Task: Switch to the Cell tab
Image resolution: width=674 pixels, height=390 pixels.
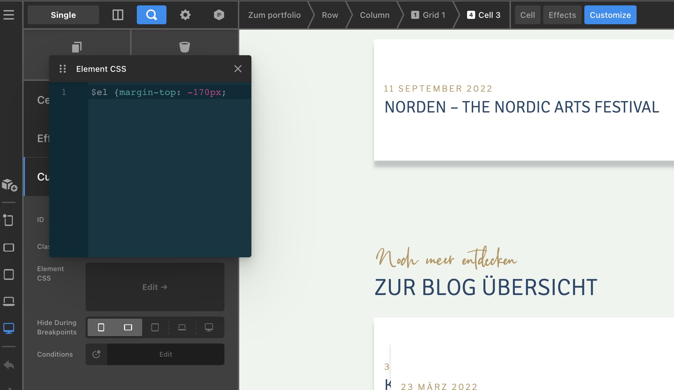Action: (x=527, y=15)
